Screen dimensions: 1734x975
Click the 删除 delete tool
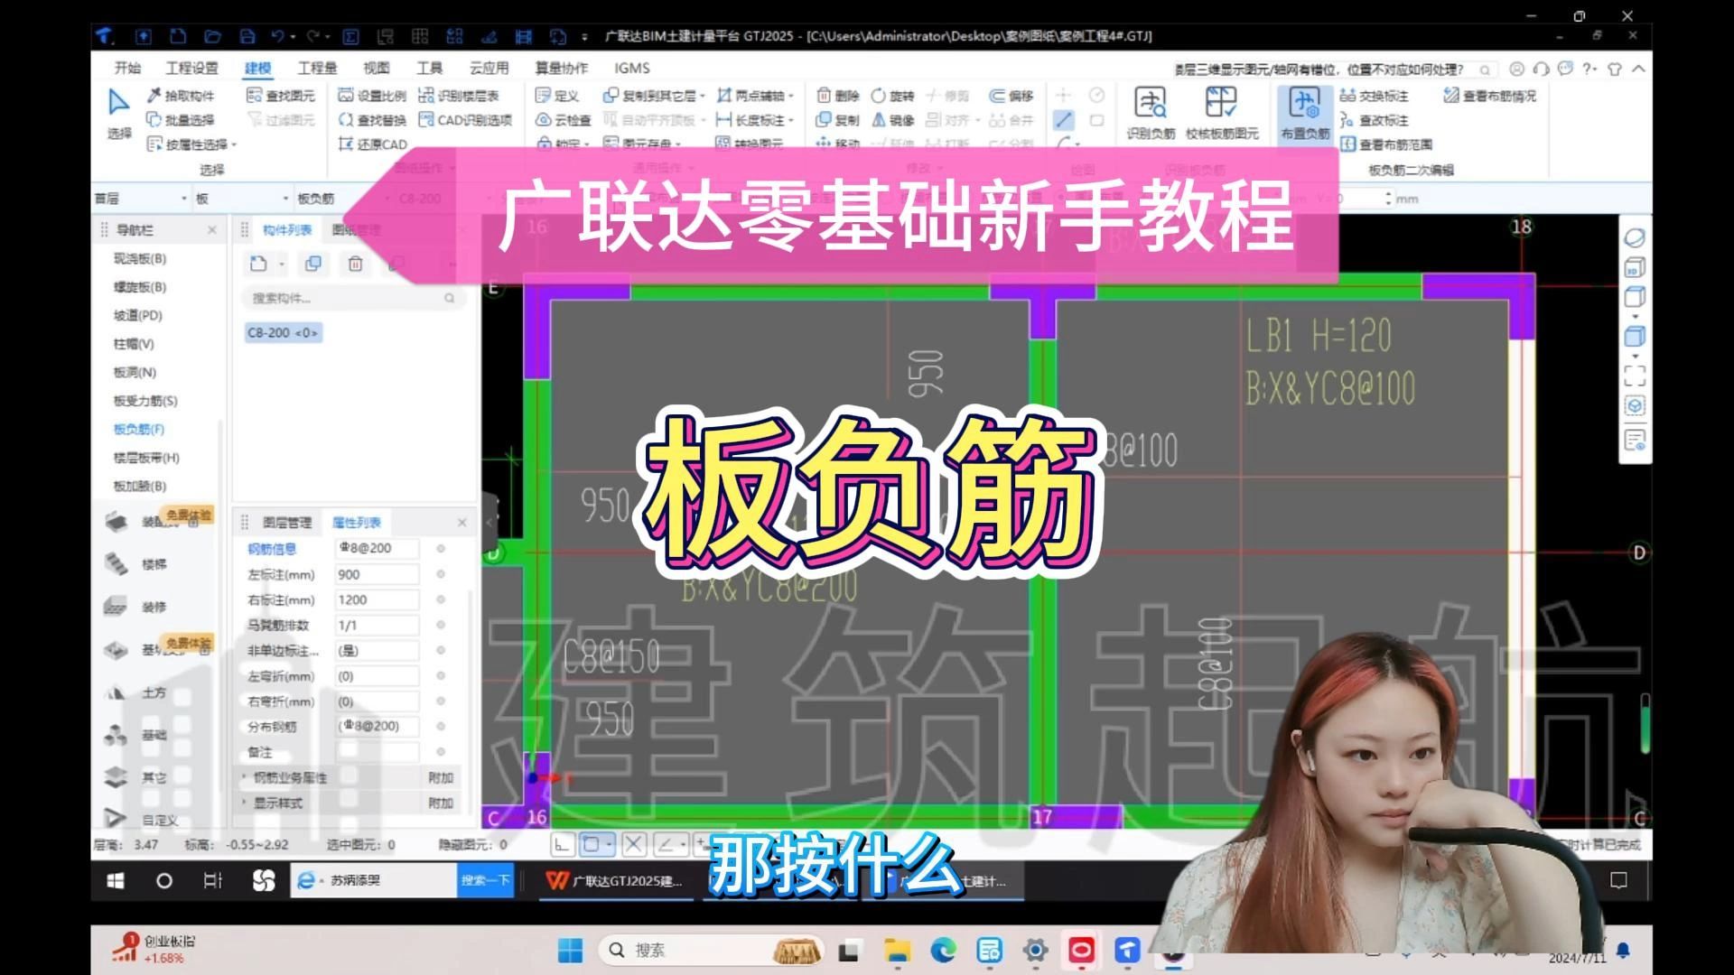(838, 96)
